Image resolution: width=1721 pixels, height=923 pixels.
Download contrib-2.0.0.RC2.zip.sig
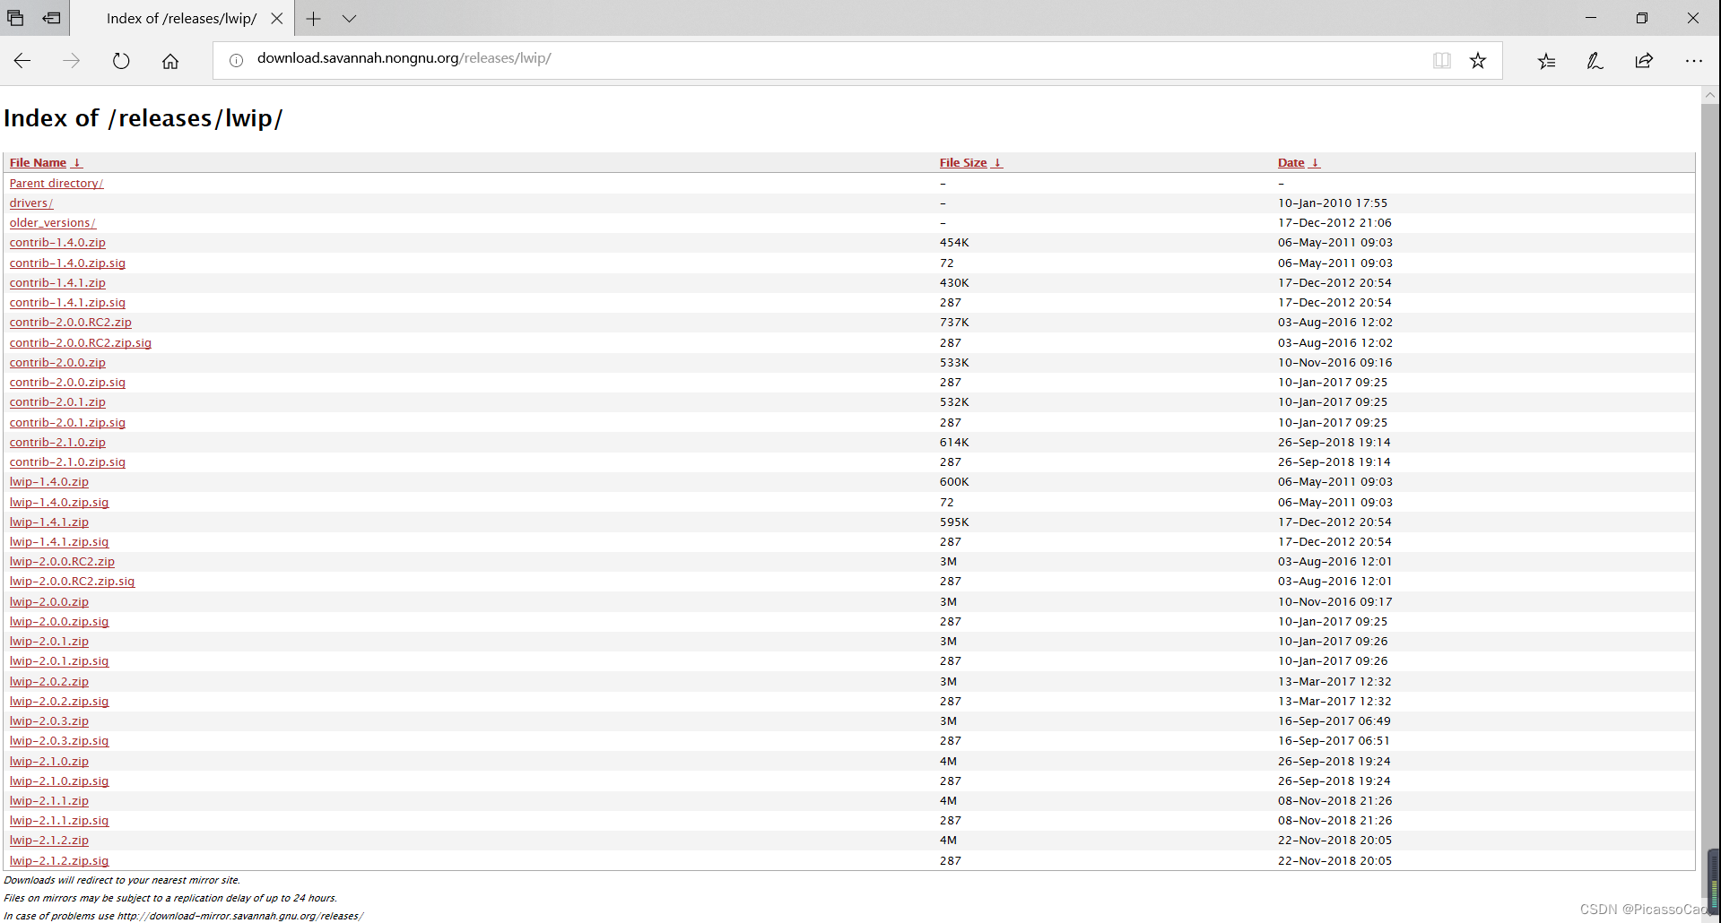[x=81, y=342]
